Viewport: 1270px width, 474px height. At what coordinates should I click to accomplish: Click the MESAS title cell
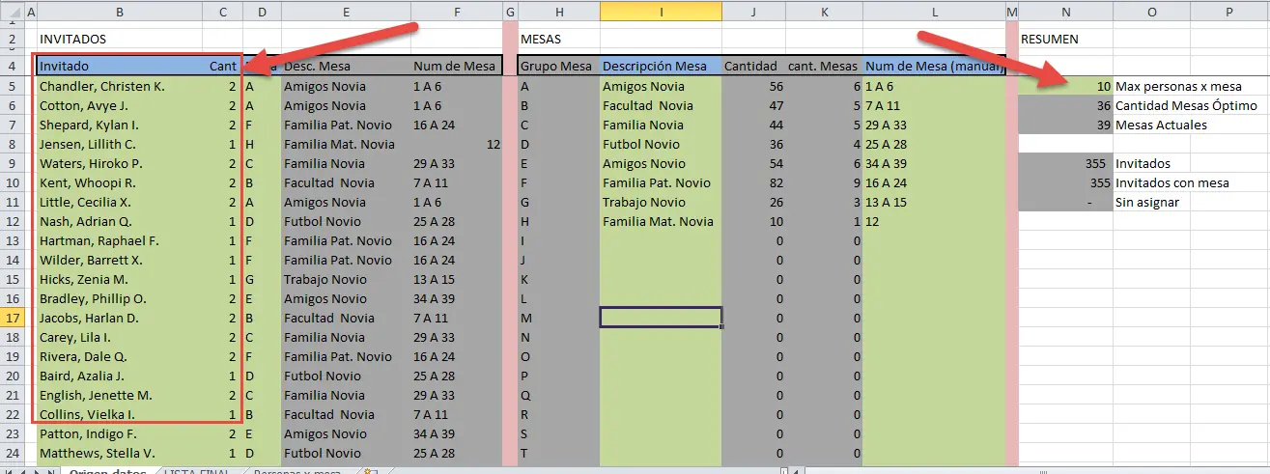tap(558, 40)
